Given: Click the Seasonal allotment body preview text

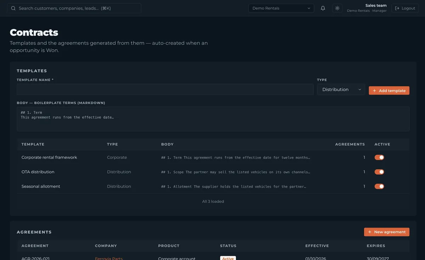Looking at the screenshot, I should pos(234,187).
